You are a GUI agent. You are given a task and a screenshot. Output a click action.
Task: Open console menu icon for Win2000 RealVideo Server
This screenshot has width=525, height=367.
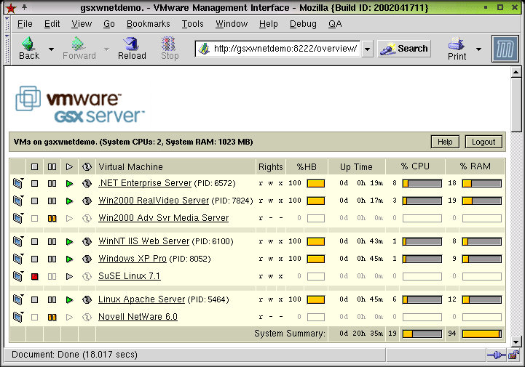coord(18,201)
